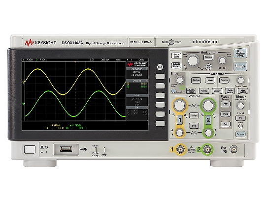Open the Utility menu button
This screenshot has width=266, height=199.
(x=204, y=91)
